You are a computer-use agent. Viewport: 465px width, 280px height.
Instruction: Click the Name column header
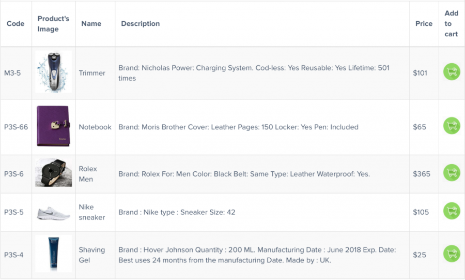91,24
